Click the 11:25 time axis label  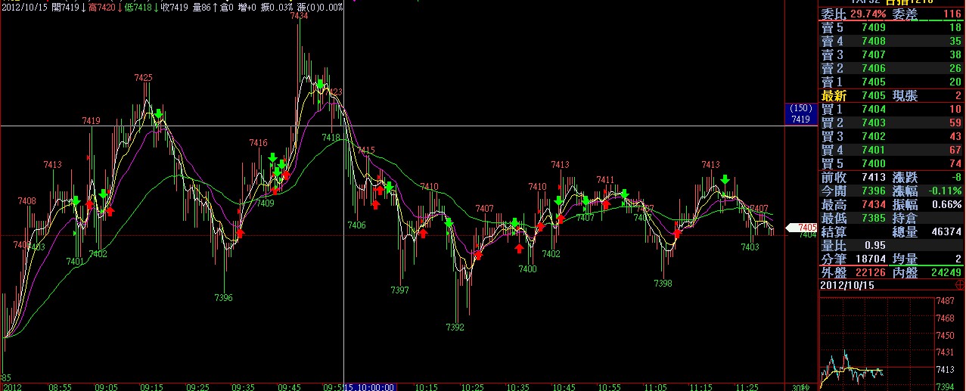pos(747,386)
